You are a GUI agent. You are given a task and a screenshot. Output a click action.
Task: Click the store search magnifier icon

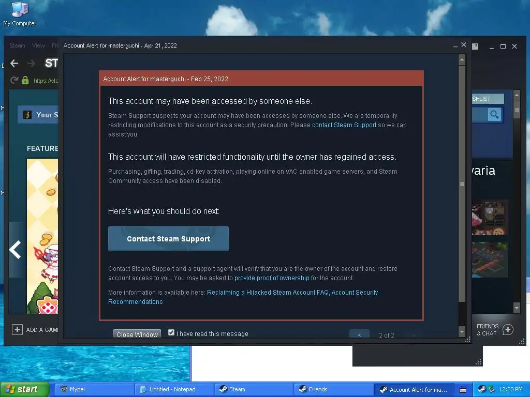pos(494,115)
